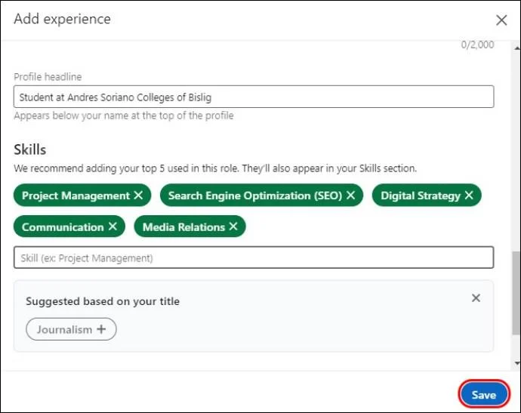The image size is (521, 413).
Task: Dismiss the suggested skills panel
Action: point(476,298)
